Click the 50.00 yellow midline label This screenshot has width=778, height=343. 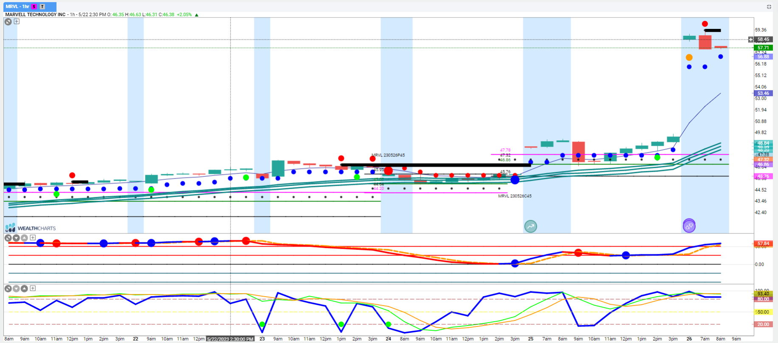pos(763,312)
